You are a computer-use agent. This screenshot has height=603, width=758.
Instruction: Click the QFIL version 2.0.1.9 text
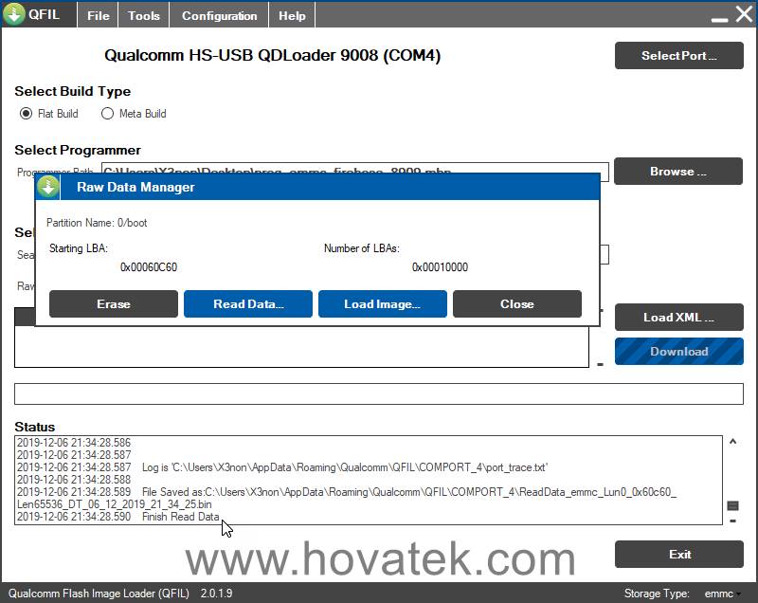(217, 594)
